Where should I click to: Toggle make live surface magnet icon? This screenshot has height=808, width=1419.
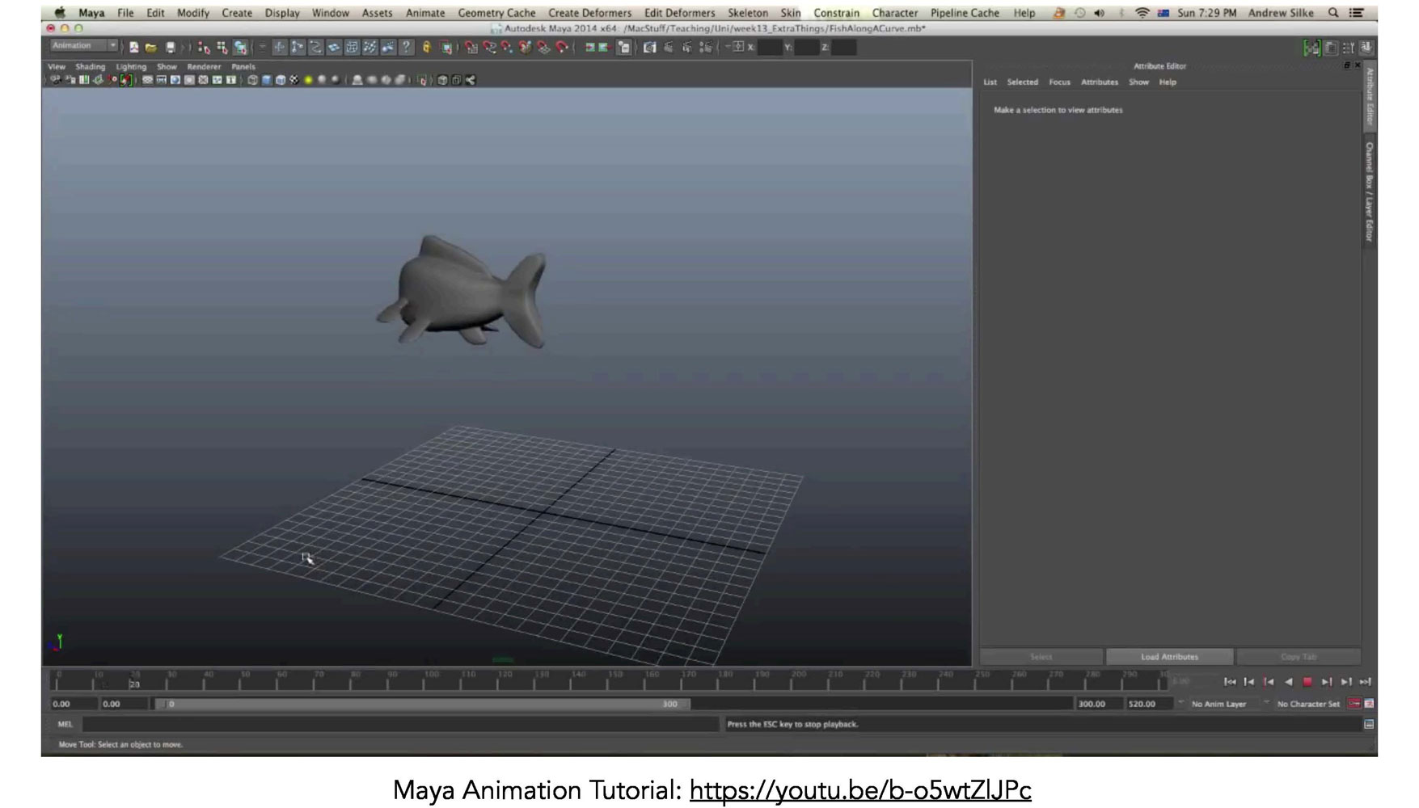pos(561,47)
